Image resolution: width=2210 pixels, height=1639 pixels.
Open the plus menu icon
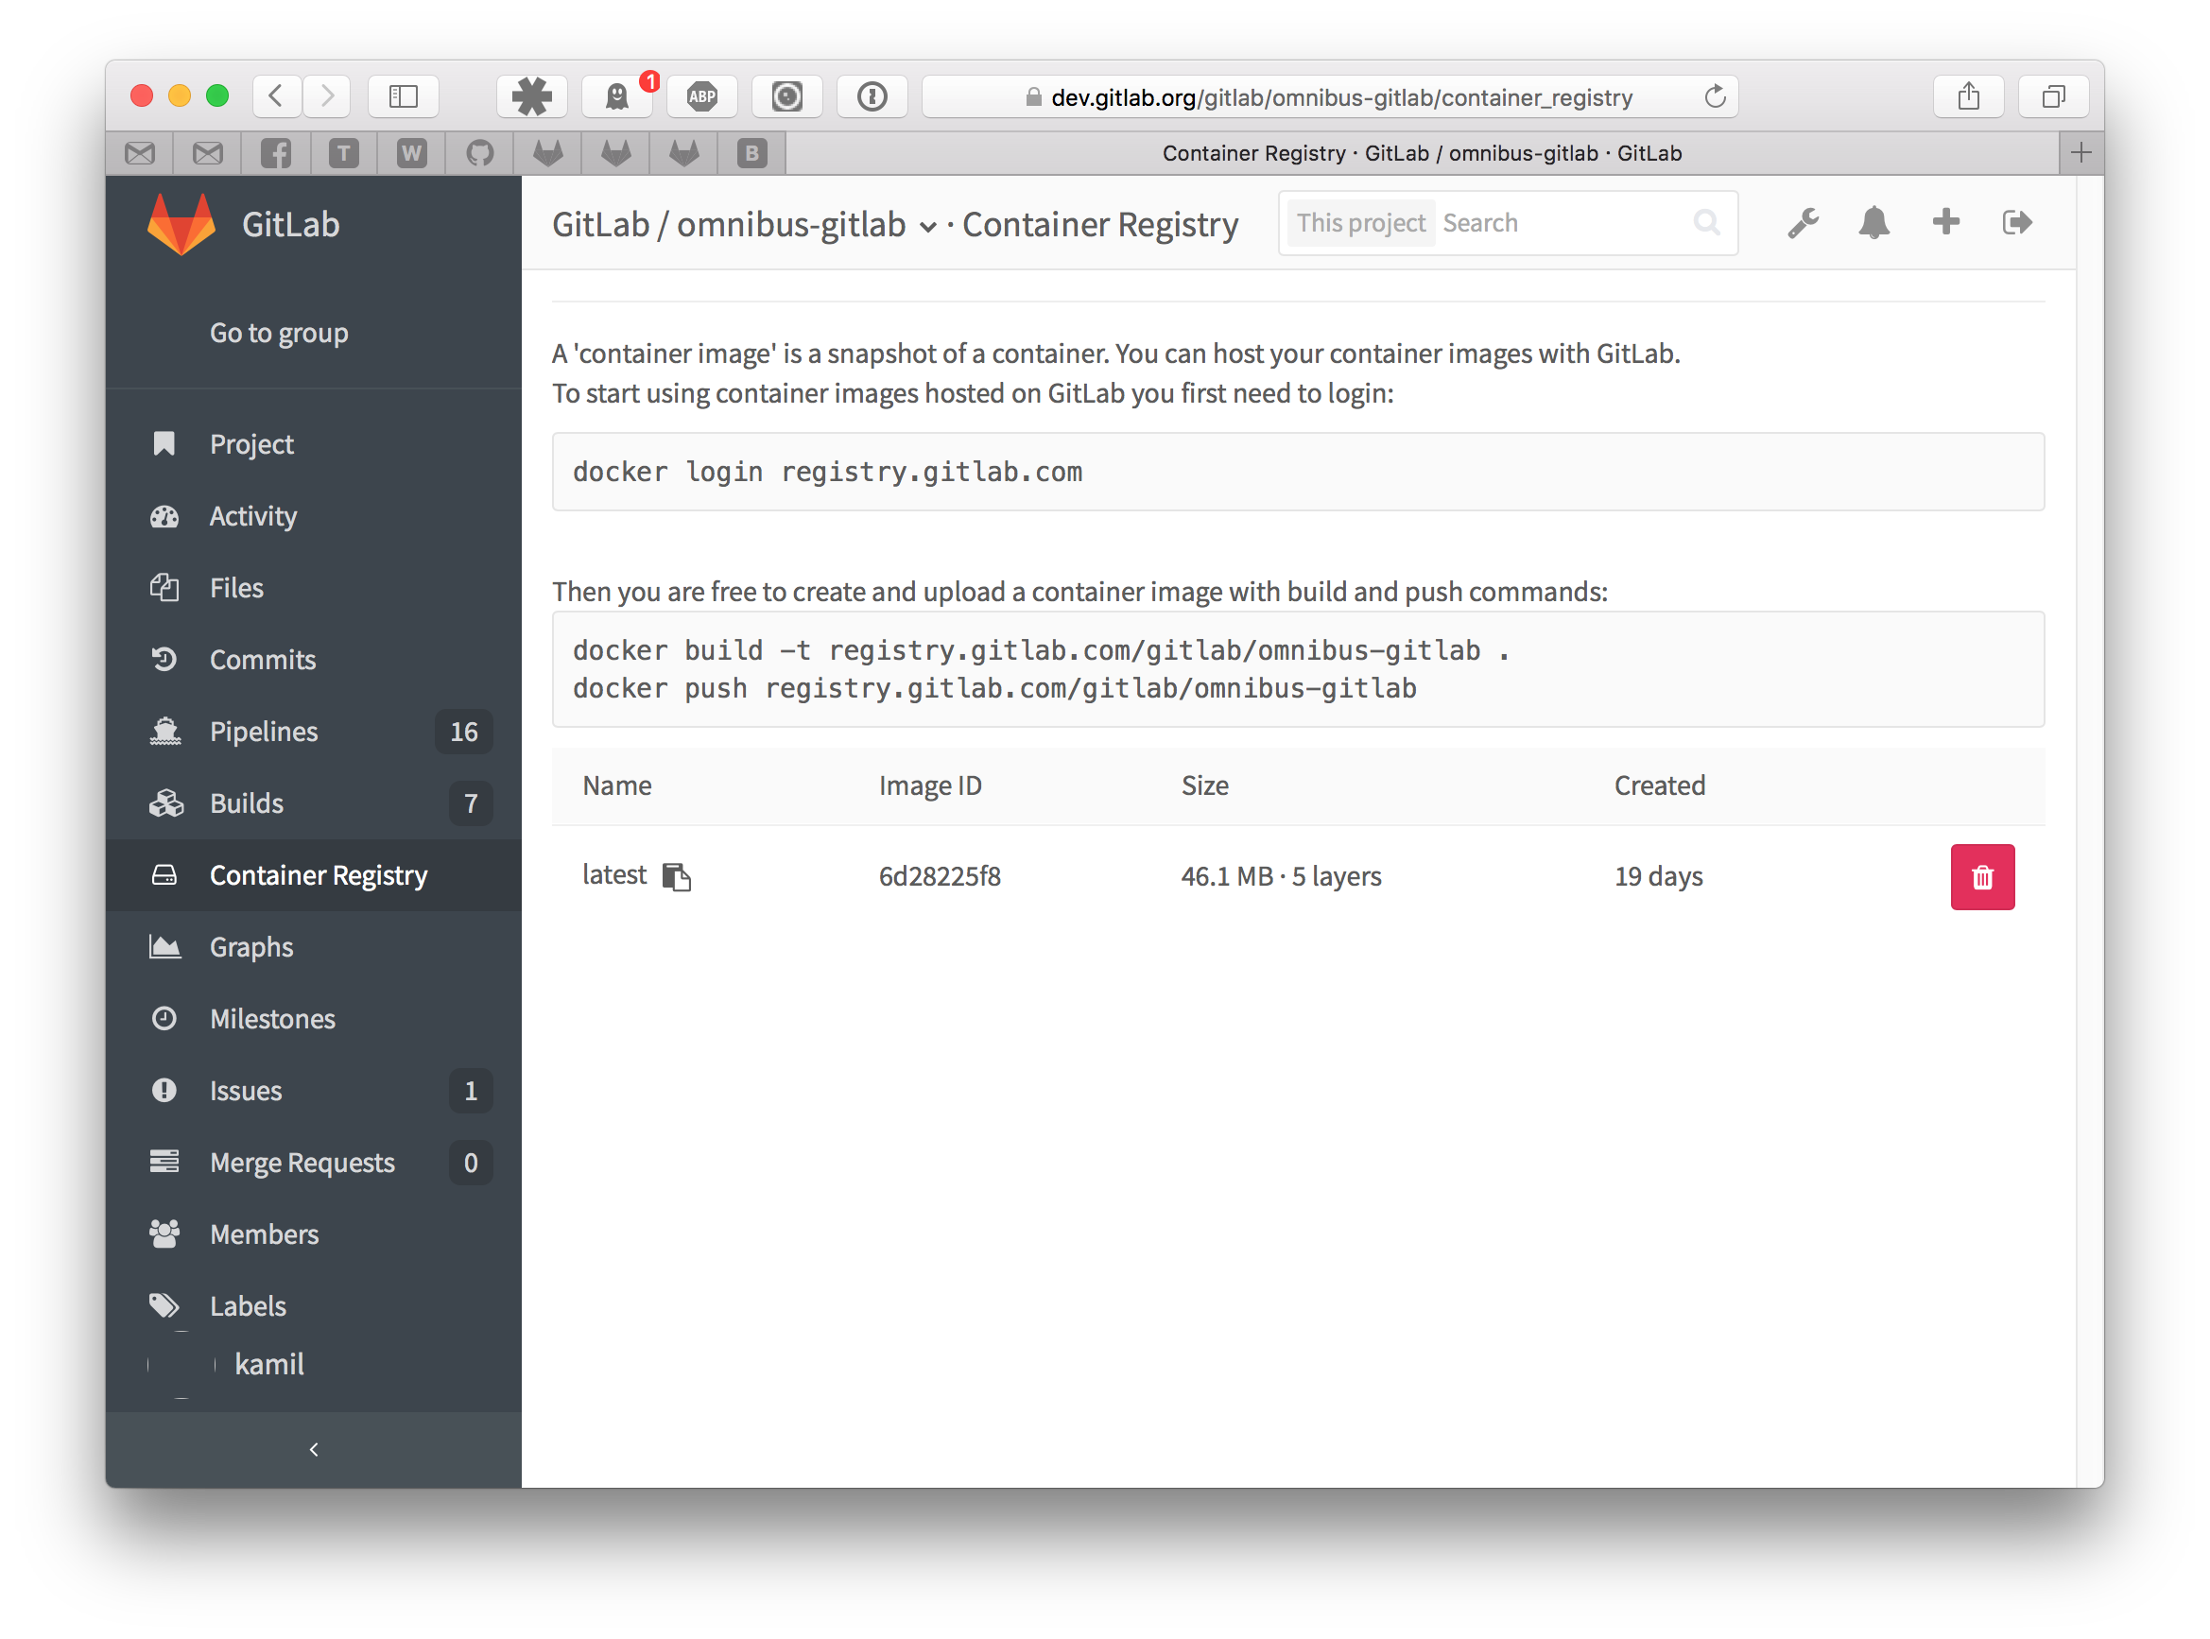pyautogui.click(x=1945, y=222)
